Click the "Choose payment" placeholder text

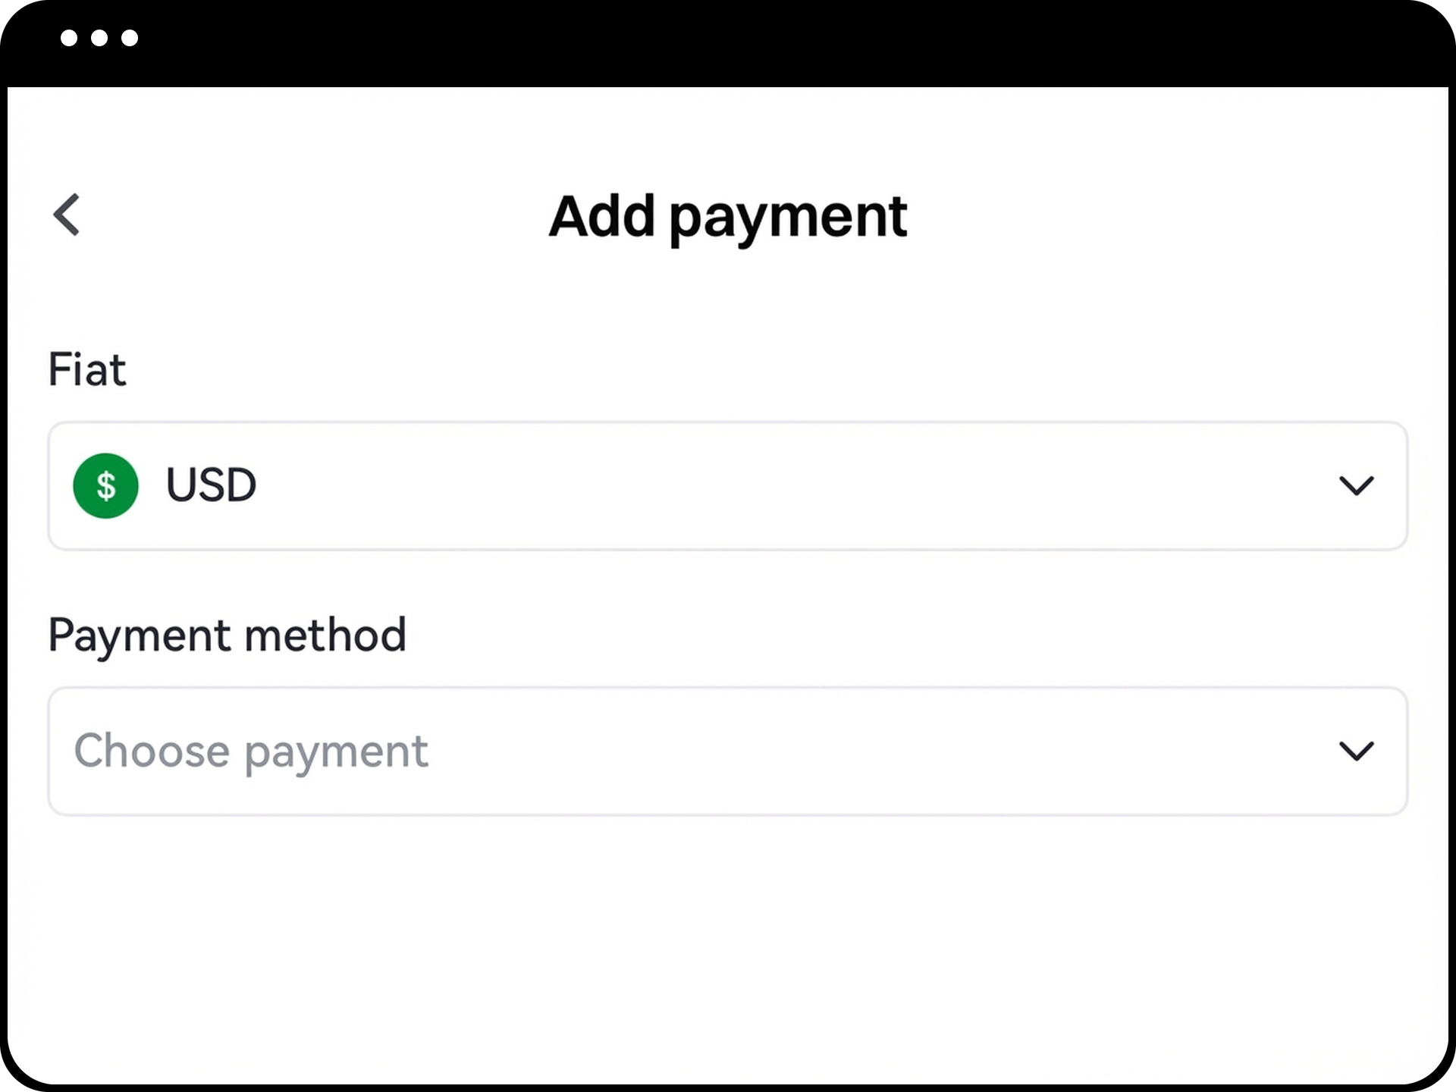[251, 751]
